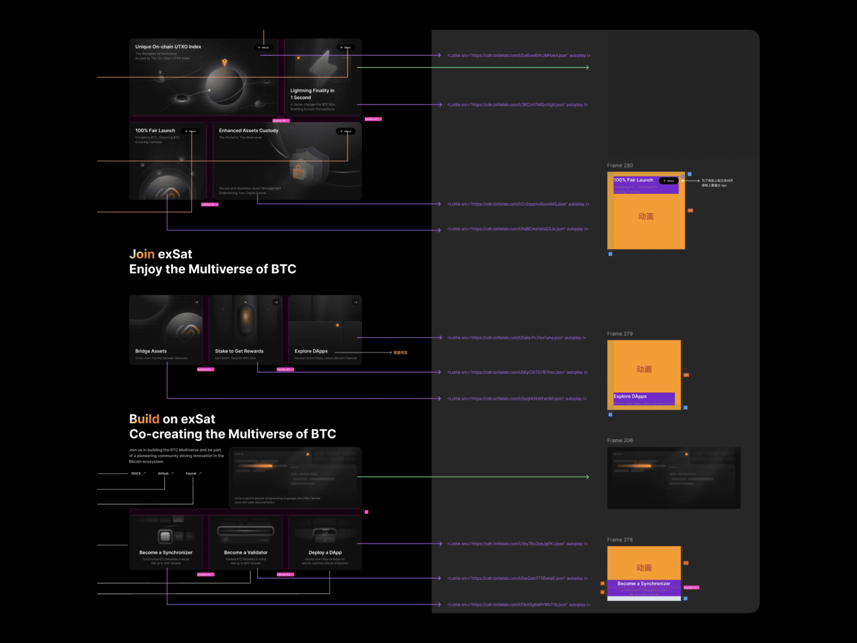Viewport: 857px width, 643px height.
Task: Click More button on Unique On-chain UTXO Index card
Action: click(263, 47)
